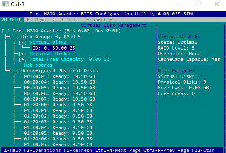The image size is (226, 153).
Task: Select disk 01:00:06: Ready: 9.50 GB
Action: click(x=58, y=139)
